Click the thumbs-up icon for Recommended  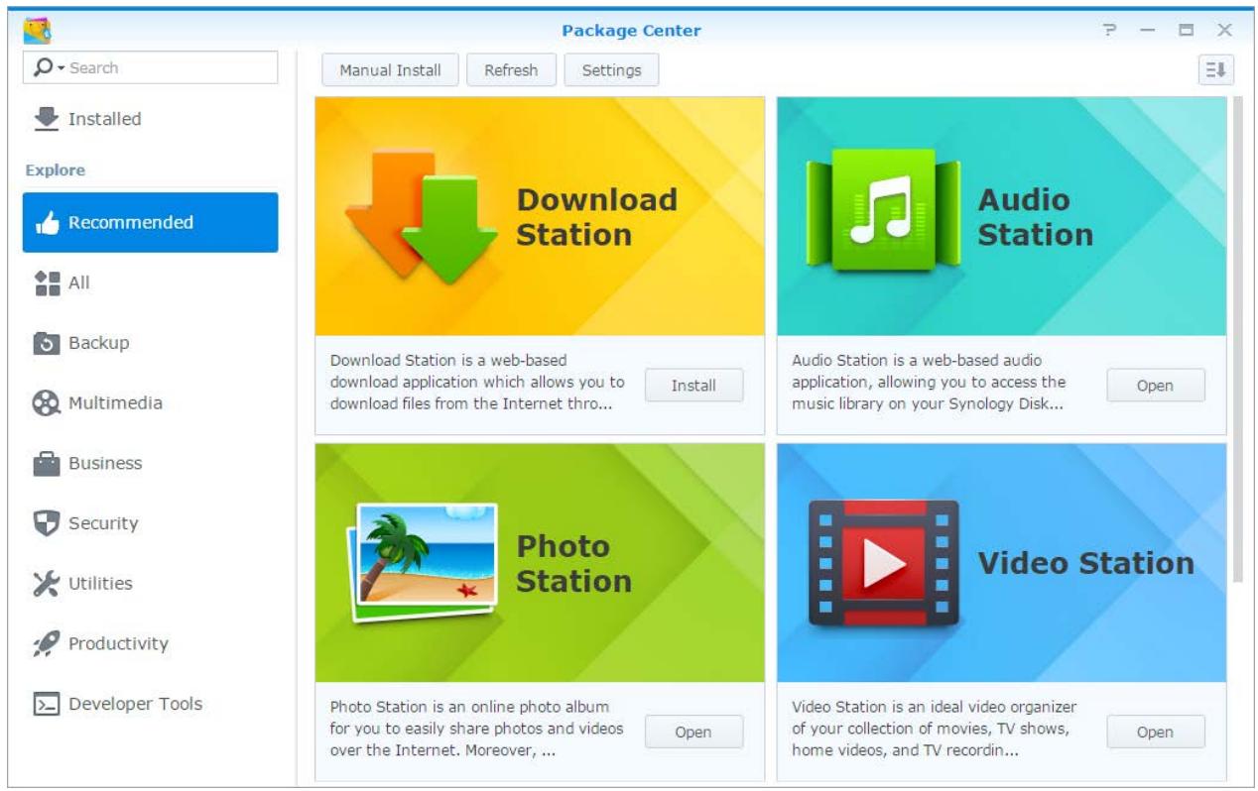47,224
